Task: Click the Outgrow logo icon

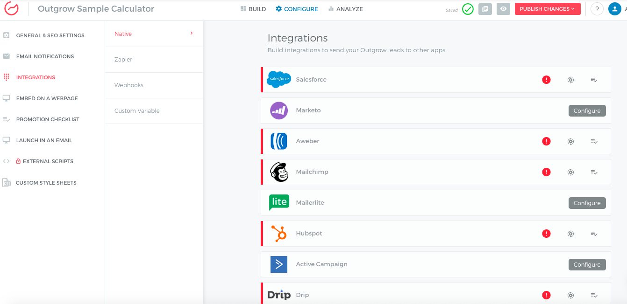Action: pos(11,9)
